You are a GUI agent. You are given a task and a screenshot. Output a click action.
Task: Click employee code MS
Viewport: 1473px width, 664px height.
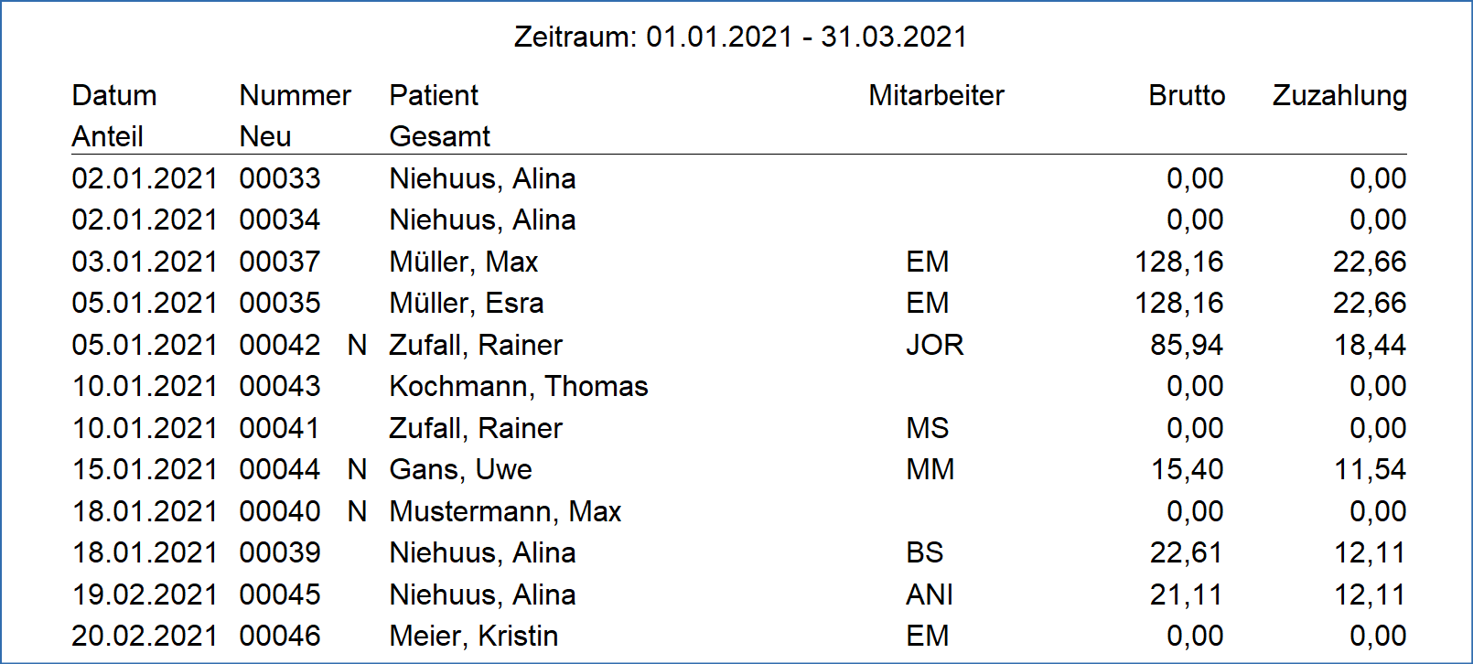coord(927,428)
